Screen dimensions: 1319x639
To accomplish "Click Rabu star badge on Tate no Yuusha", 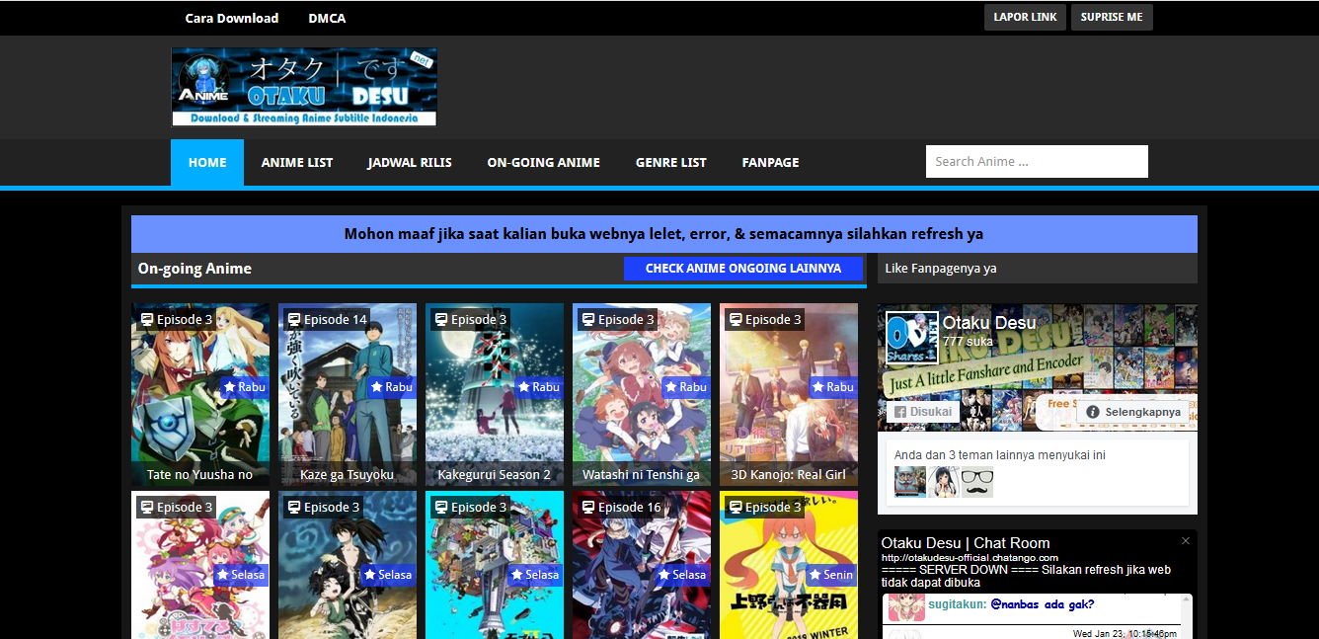I will point(244,387).
